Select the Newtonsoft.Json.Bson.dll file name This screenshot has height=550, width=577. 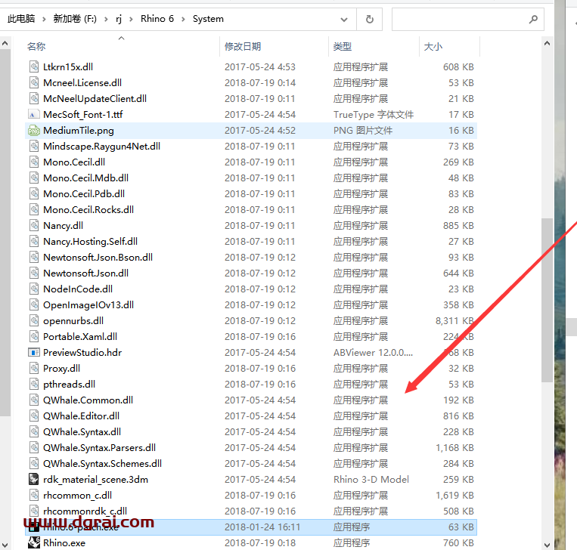[x=98, y=258]
